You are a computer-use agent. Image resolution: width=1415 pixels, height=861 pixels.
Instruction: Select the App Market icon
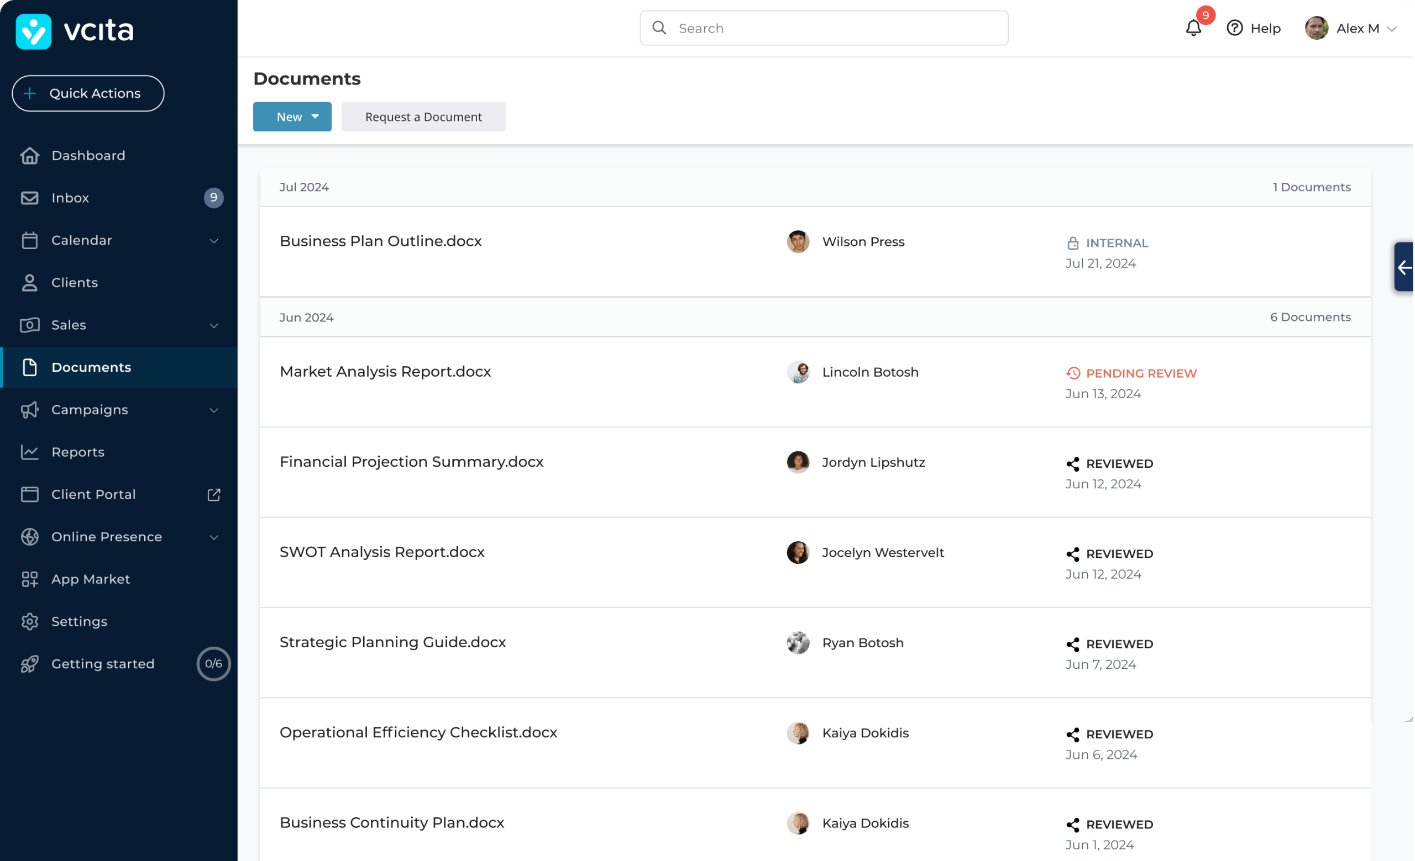(30, 579)
